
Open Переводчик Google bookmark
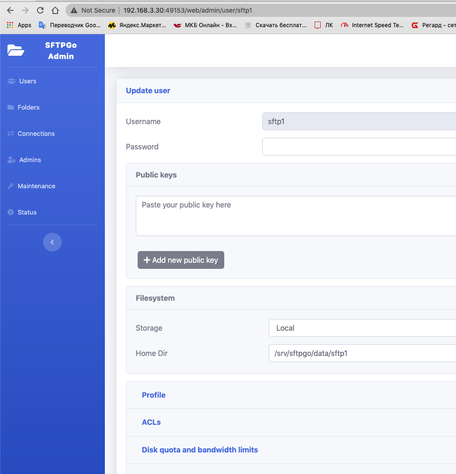[69, 25]
